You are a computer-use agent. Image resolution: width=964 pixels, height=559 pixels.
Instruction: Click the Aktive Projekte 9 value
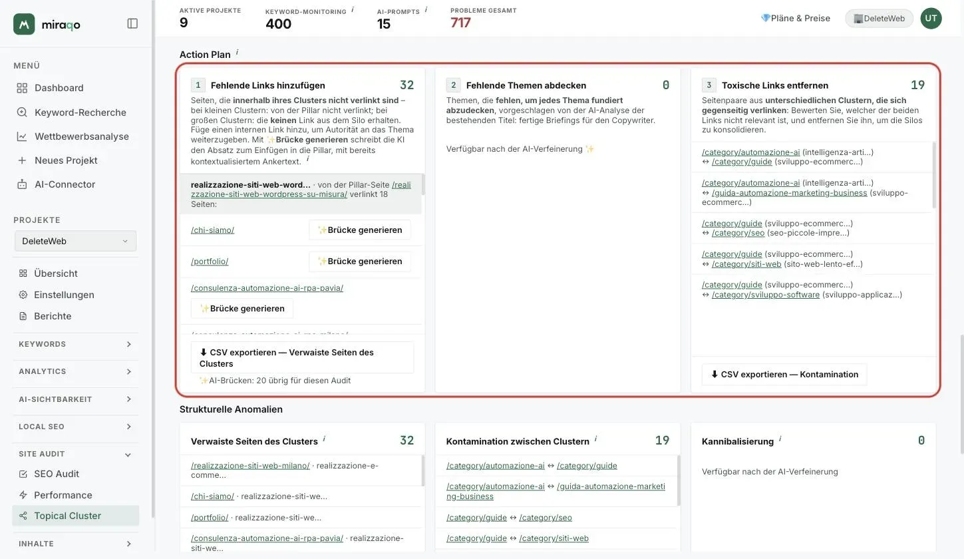[x=184, y=23]
